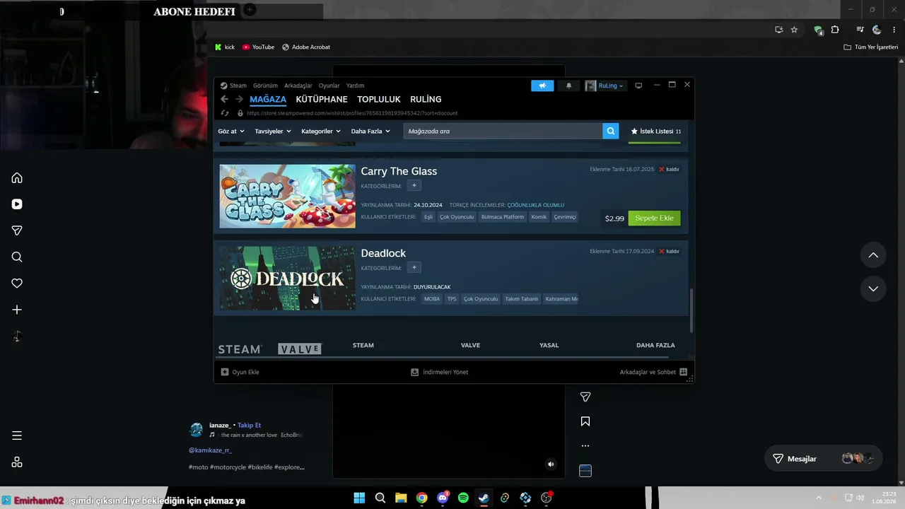Expand the Kategoriler dropdown
The image size is (905, 509).
[321, 131]
